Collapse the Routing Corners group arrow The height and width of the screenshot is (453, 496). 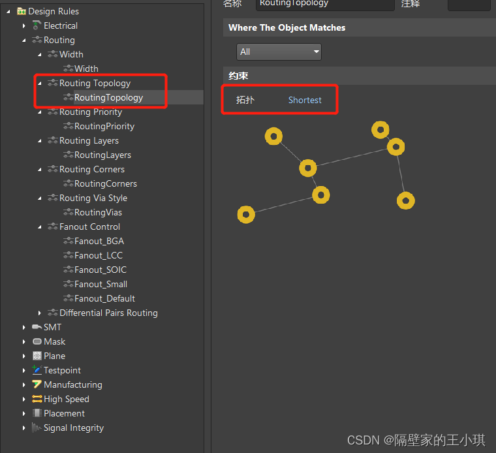[40, 170]
